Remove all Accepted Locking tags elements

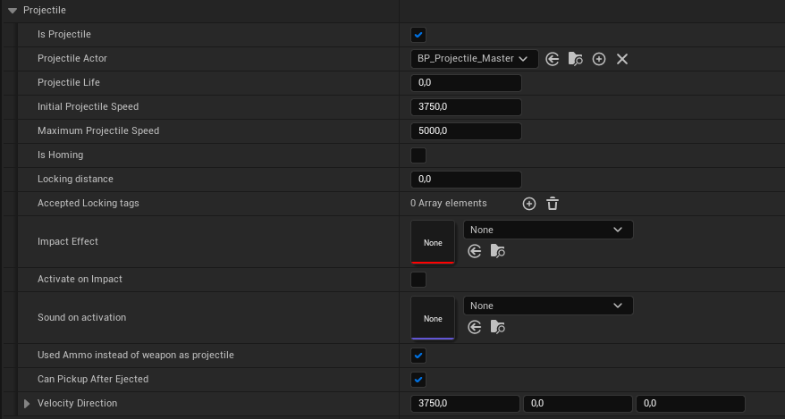[x=553, y=204]
